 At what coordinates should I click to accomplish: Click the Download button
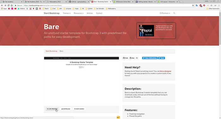pos(66,109)
